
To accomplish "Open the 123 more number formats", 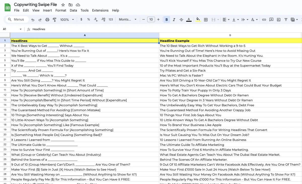I will pos(111,19).
